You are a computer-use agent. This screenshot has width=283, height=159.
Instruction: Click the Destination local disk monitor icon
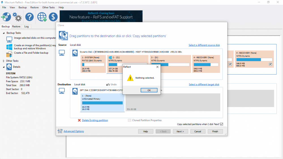pyautogui.click(x=62, y=91)
